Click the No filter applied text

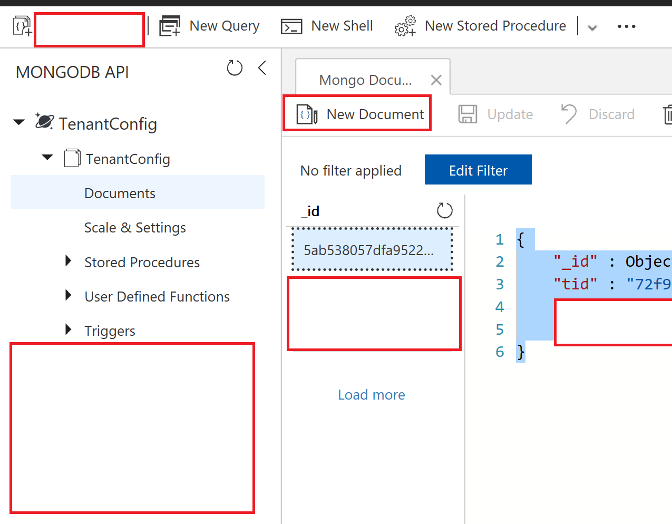350,171
